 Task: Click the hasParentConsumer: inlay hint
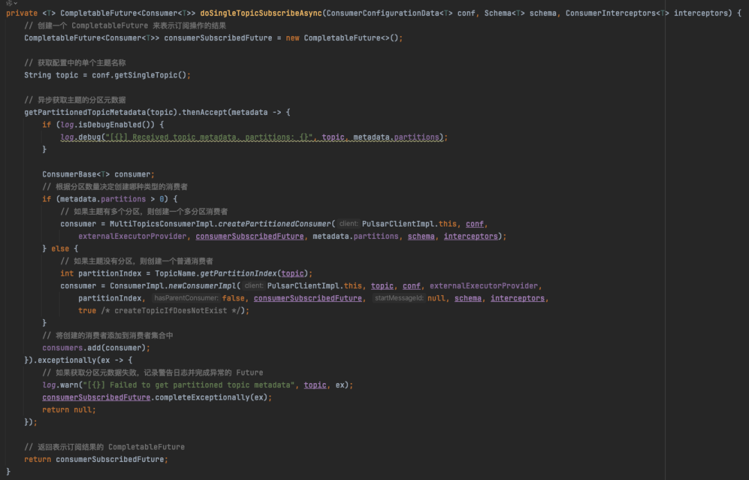[186, 299]
